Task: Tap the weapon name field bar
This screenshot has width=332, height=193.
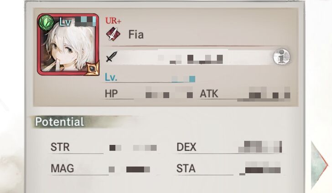Action: coord(189,56)
